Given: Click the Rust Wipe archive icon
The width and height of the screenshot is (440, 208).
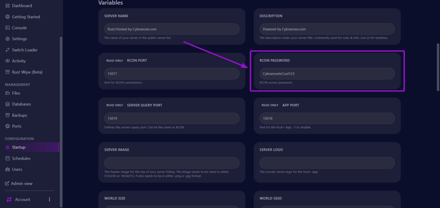Looking at the screenshot, I should click(x=8, y=72).
